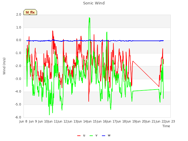Screen dimensions: 188x141
Task: Click the red u straight gap line segment
Action: 146,74
